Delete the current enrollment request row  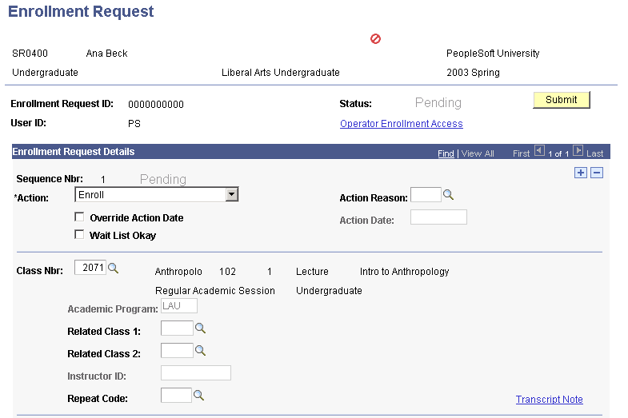[x=597, y=173]
